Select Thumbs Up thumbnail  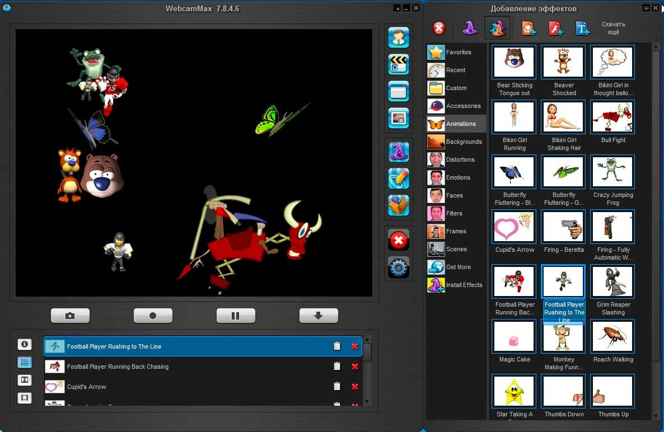click(x=612, y=391)
